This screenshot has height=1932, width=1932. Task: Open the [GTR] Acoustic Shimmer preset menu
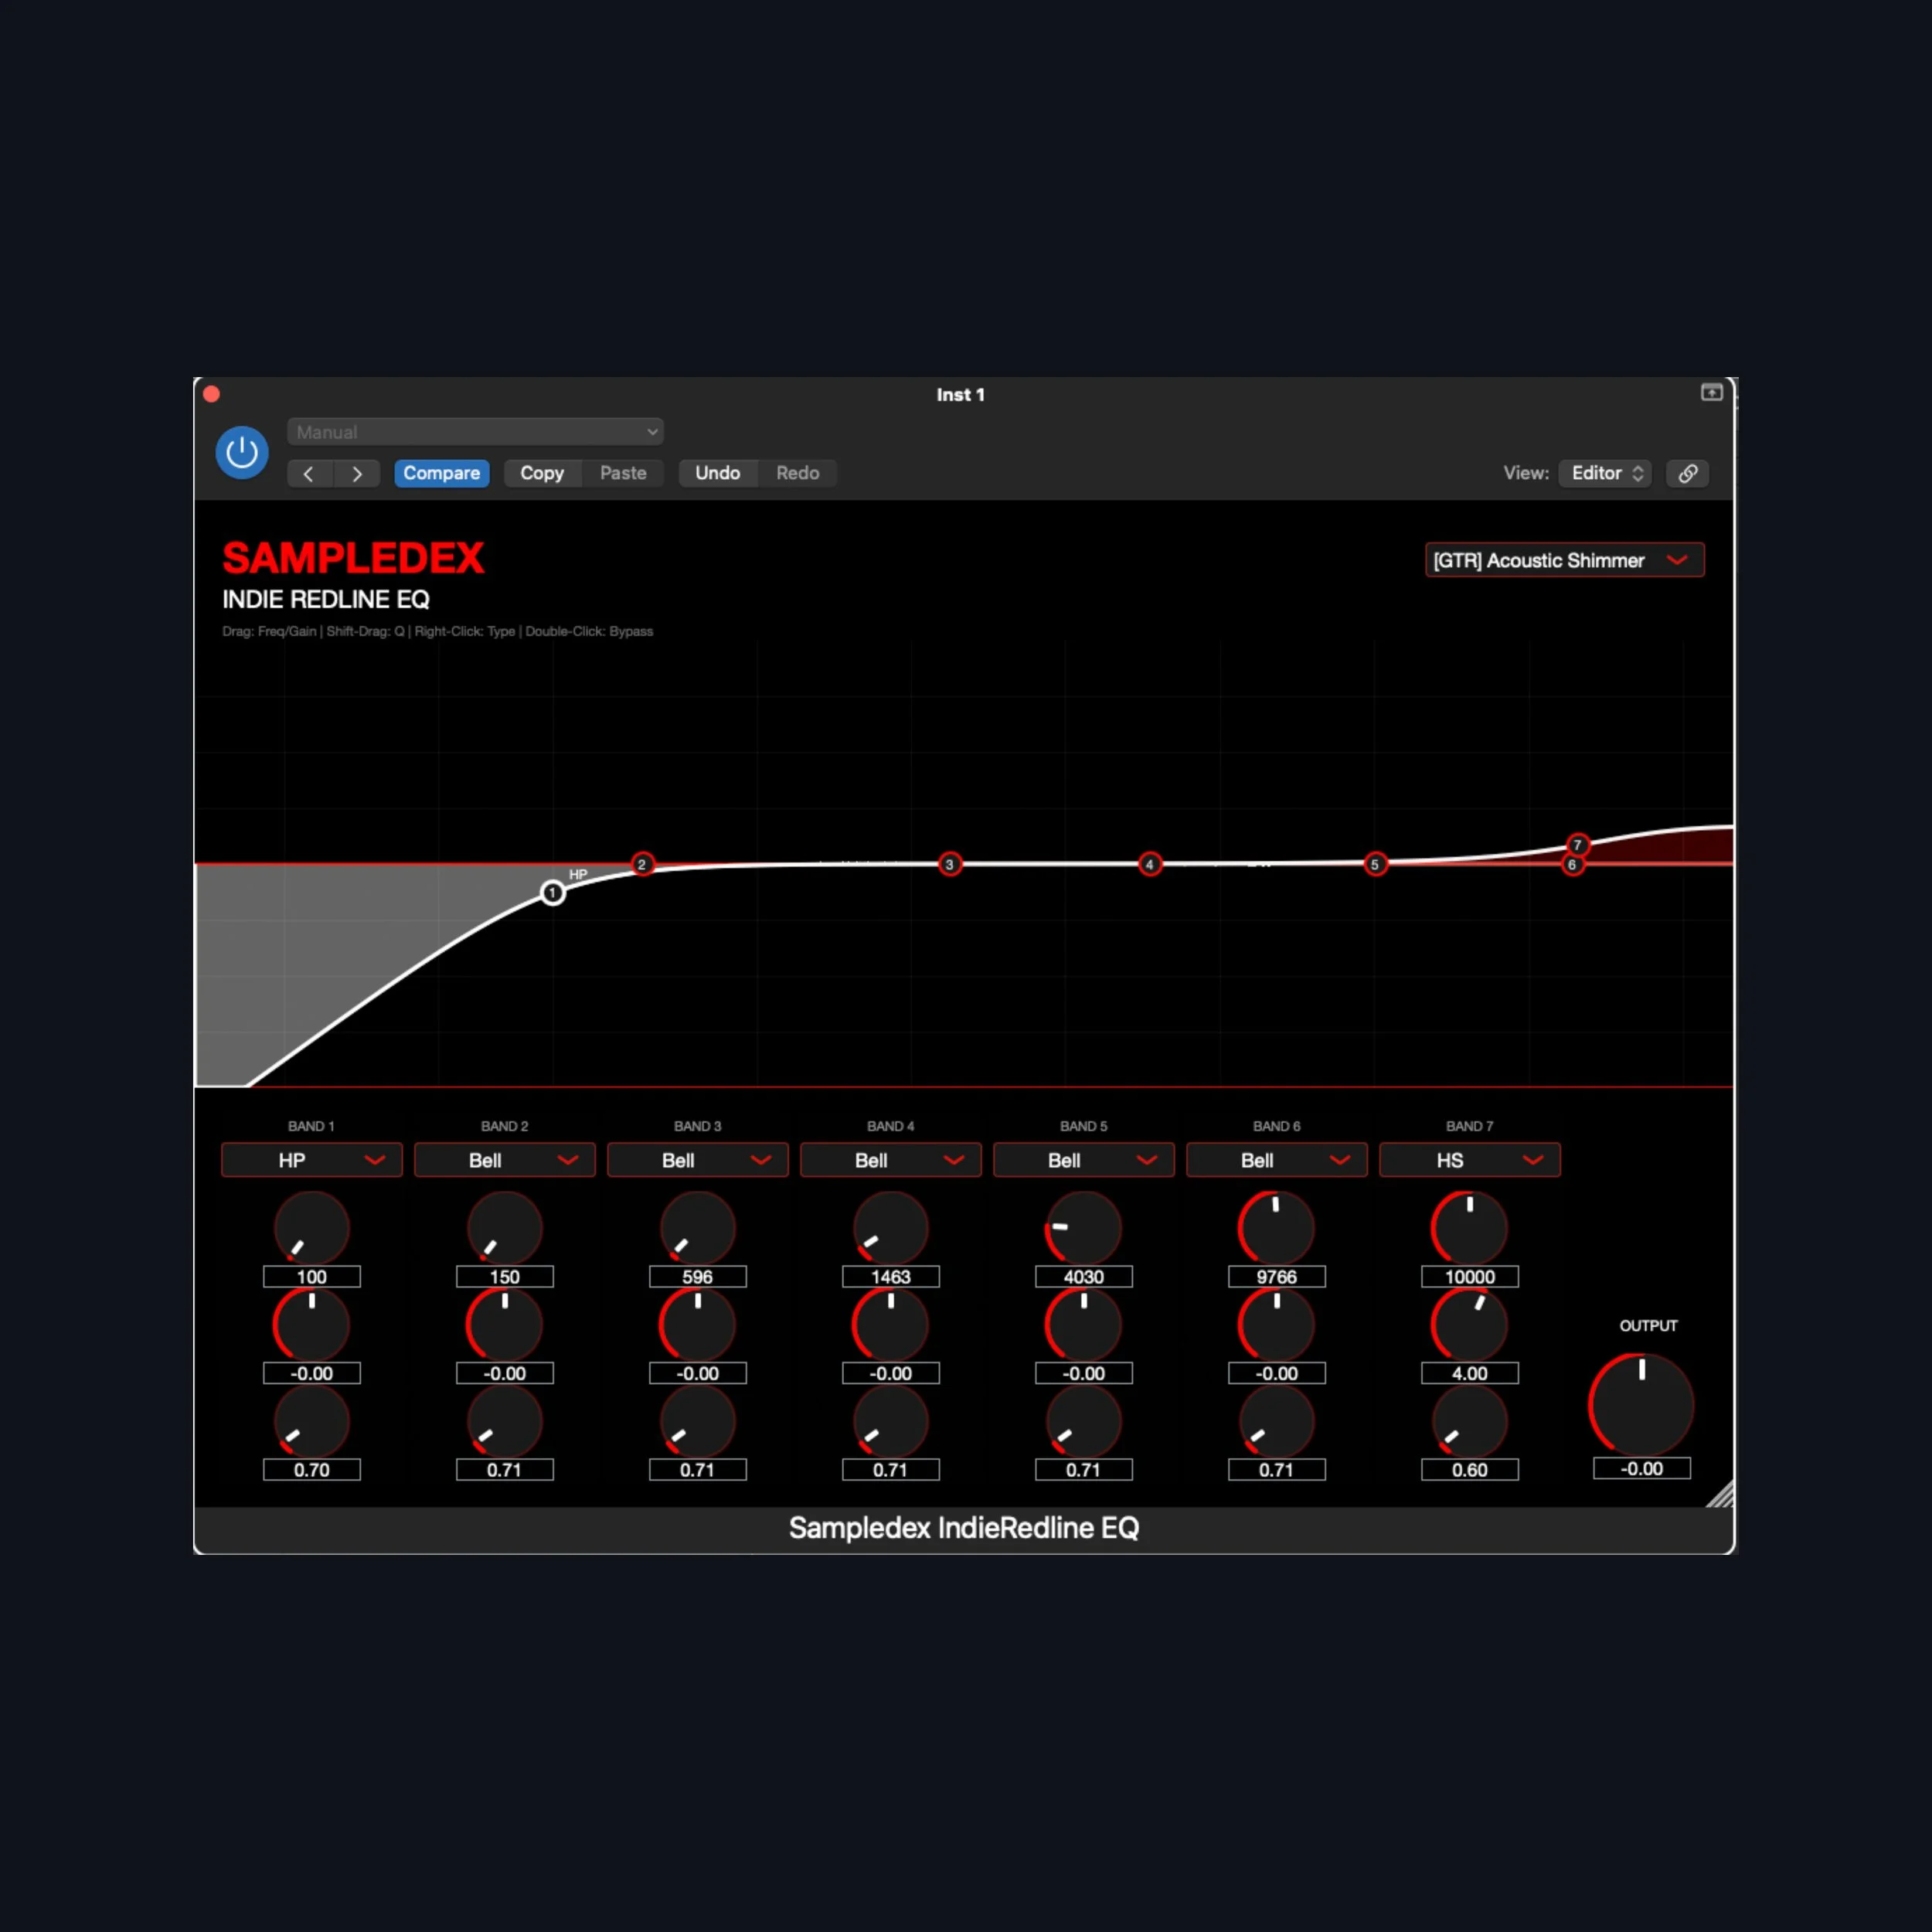(x=1564, y=560)
